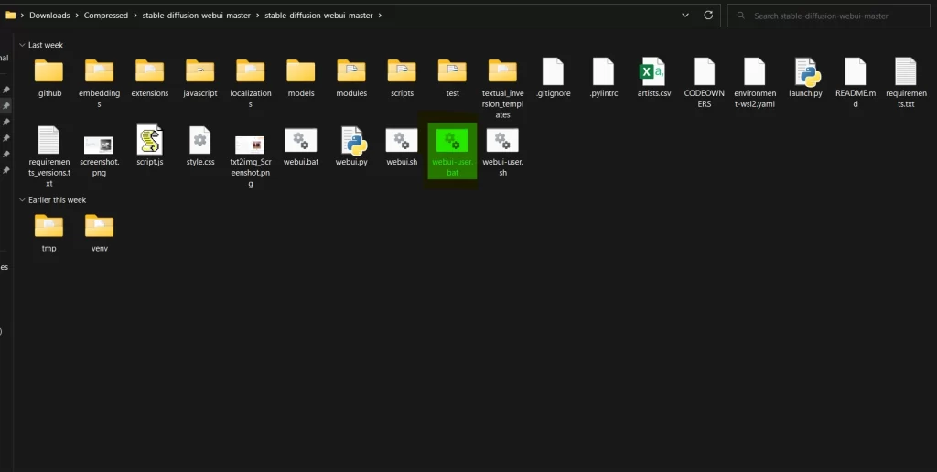Screen dimensions: 937x472
Task: Select the .gitignore file icon
Action: tap(553, 71)
